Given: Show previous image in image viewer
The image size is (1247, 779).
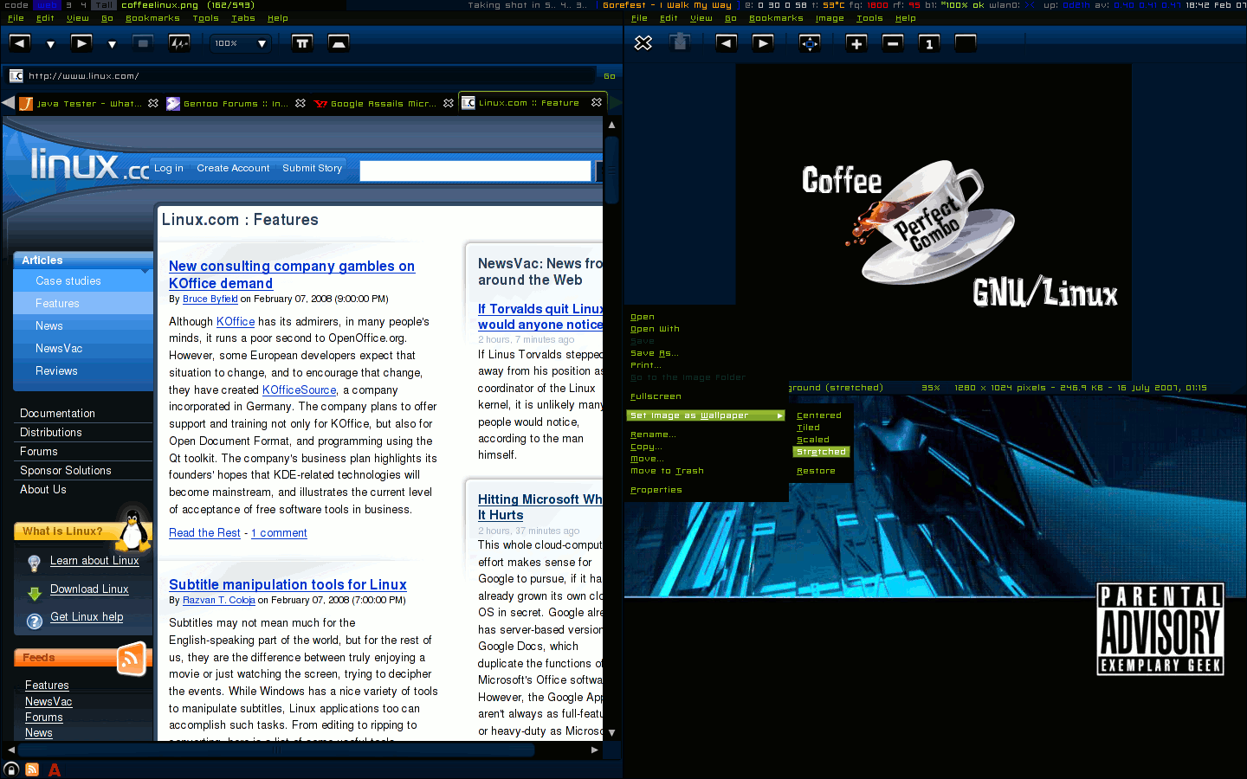Looking at the screenshot, I should [x=727, y=42].
